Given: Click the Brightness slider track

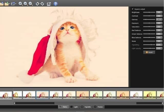Looking at the screenshot, I should point(149,12).
